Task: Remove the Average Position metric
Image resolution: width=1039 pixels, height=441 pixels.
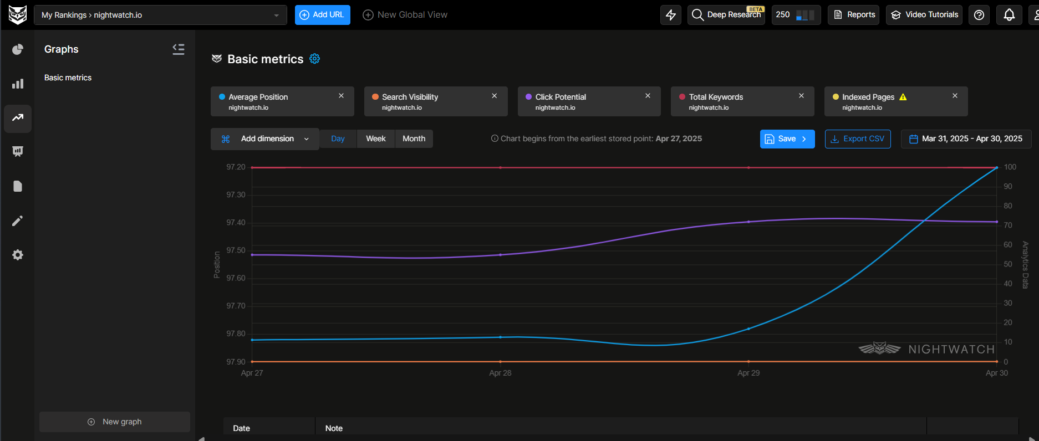Action: point(341,96)
